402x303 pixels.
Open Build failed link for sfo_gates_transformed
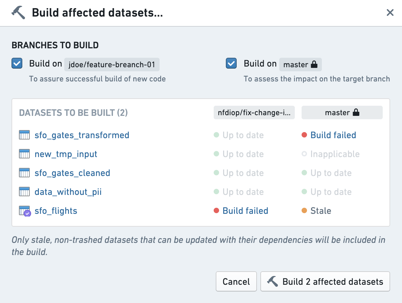[x=333, y=135]
